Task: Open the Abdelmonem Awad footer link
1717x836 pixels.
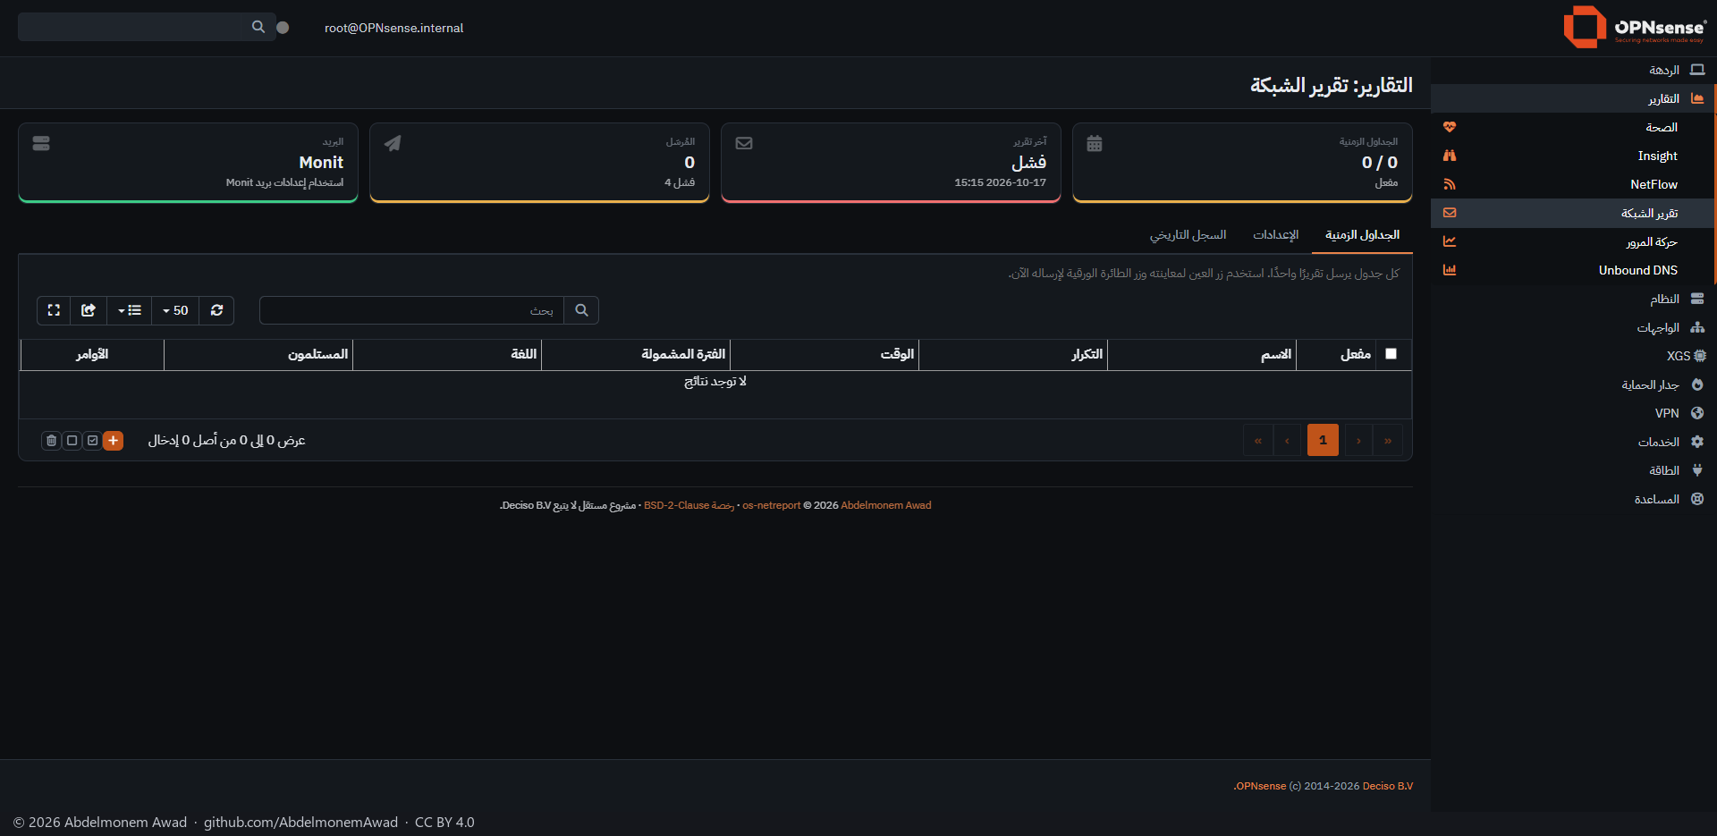Action: (x=886, y=506)
